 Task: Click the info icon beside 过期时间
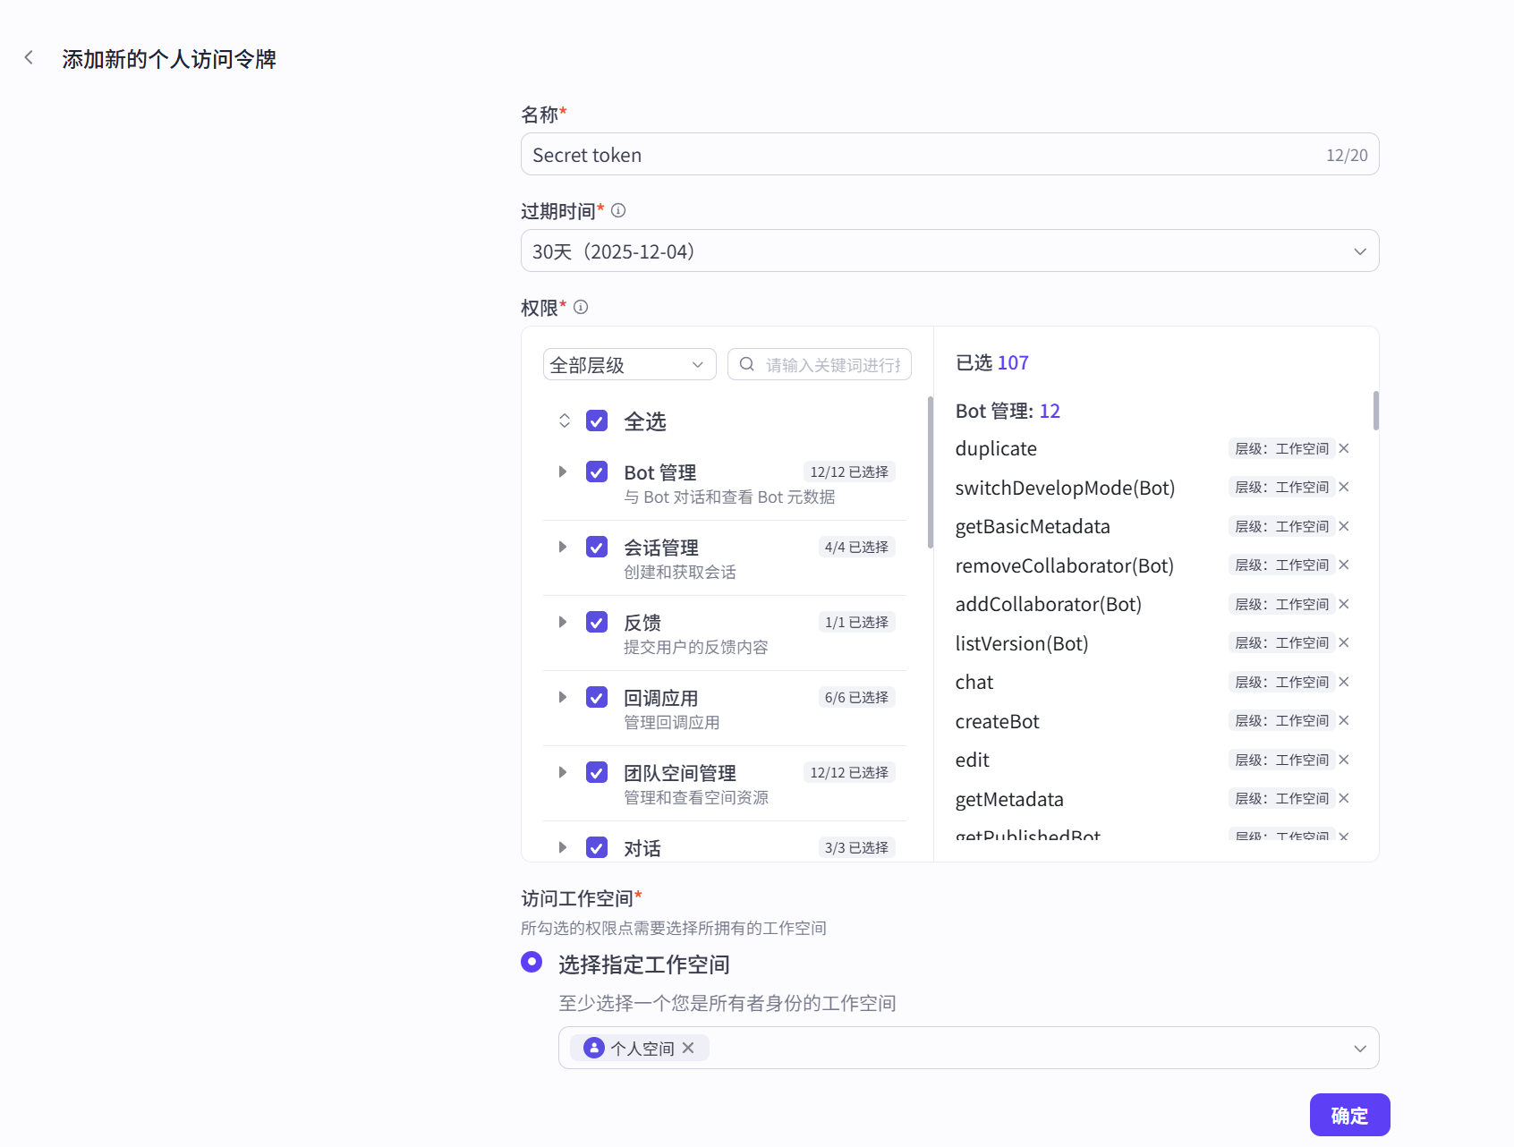[618, 210]
